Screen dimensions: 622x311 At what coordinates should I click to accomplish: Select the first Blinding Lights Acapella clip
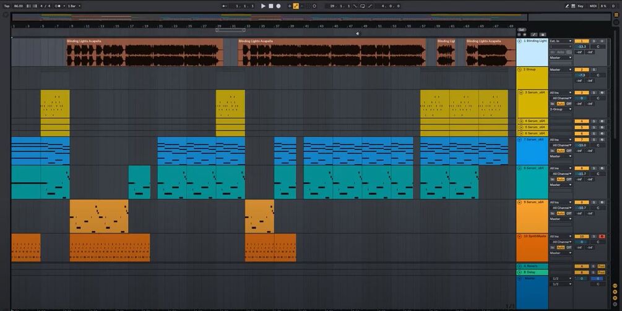pos(145,52)
